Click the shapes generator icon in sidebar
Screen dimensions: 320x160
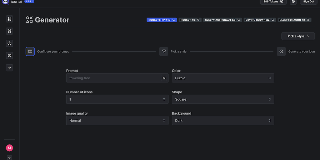pyautogui.click(x=9, y=19)
